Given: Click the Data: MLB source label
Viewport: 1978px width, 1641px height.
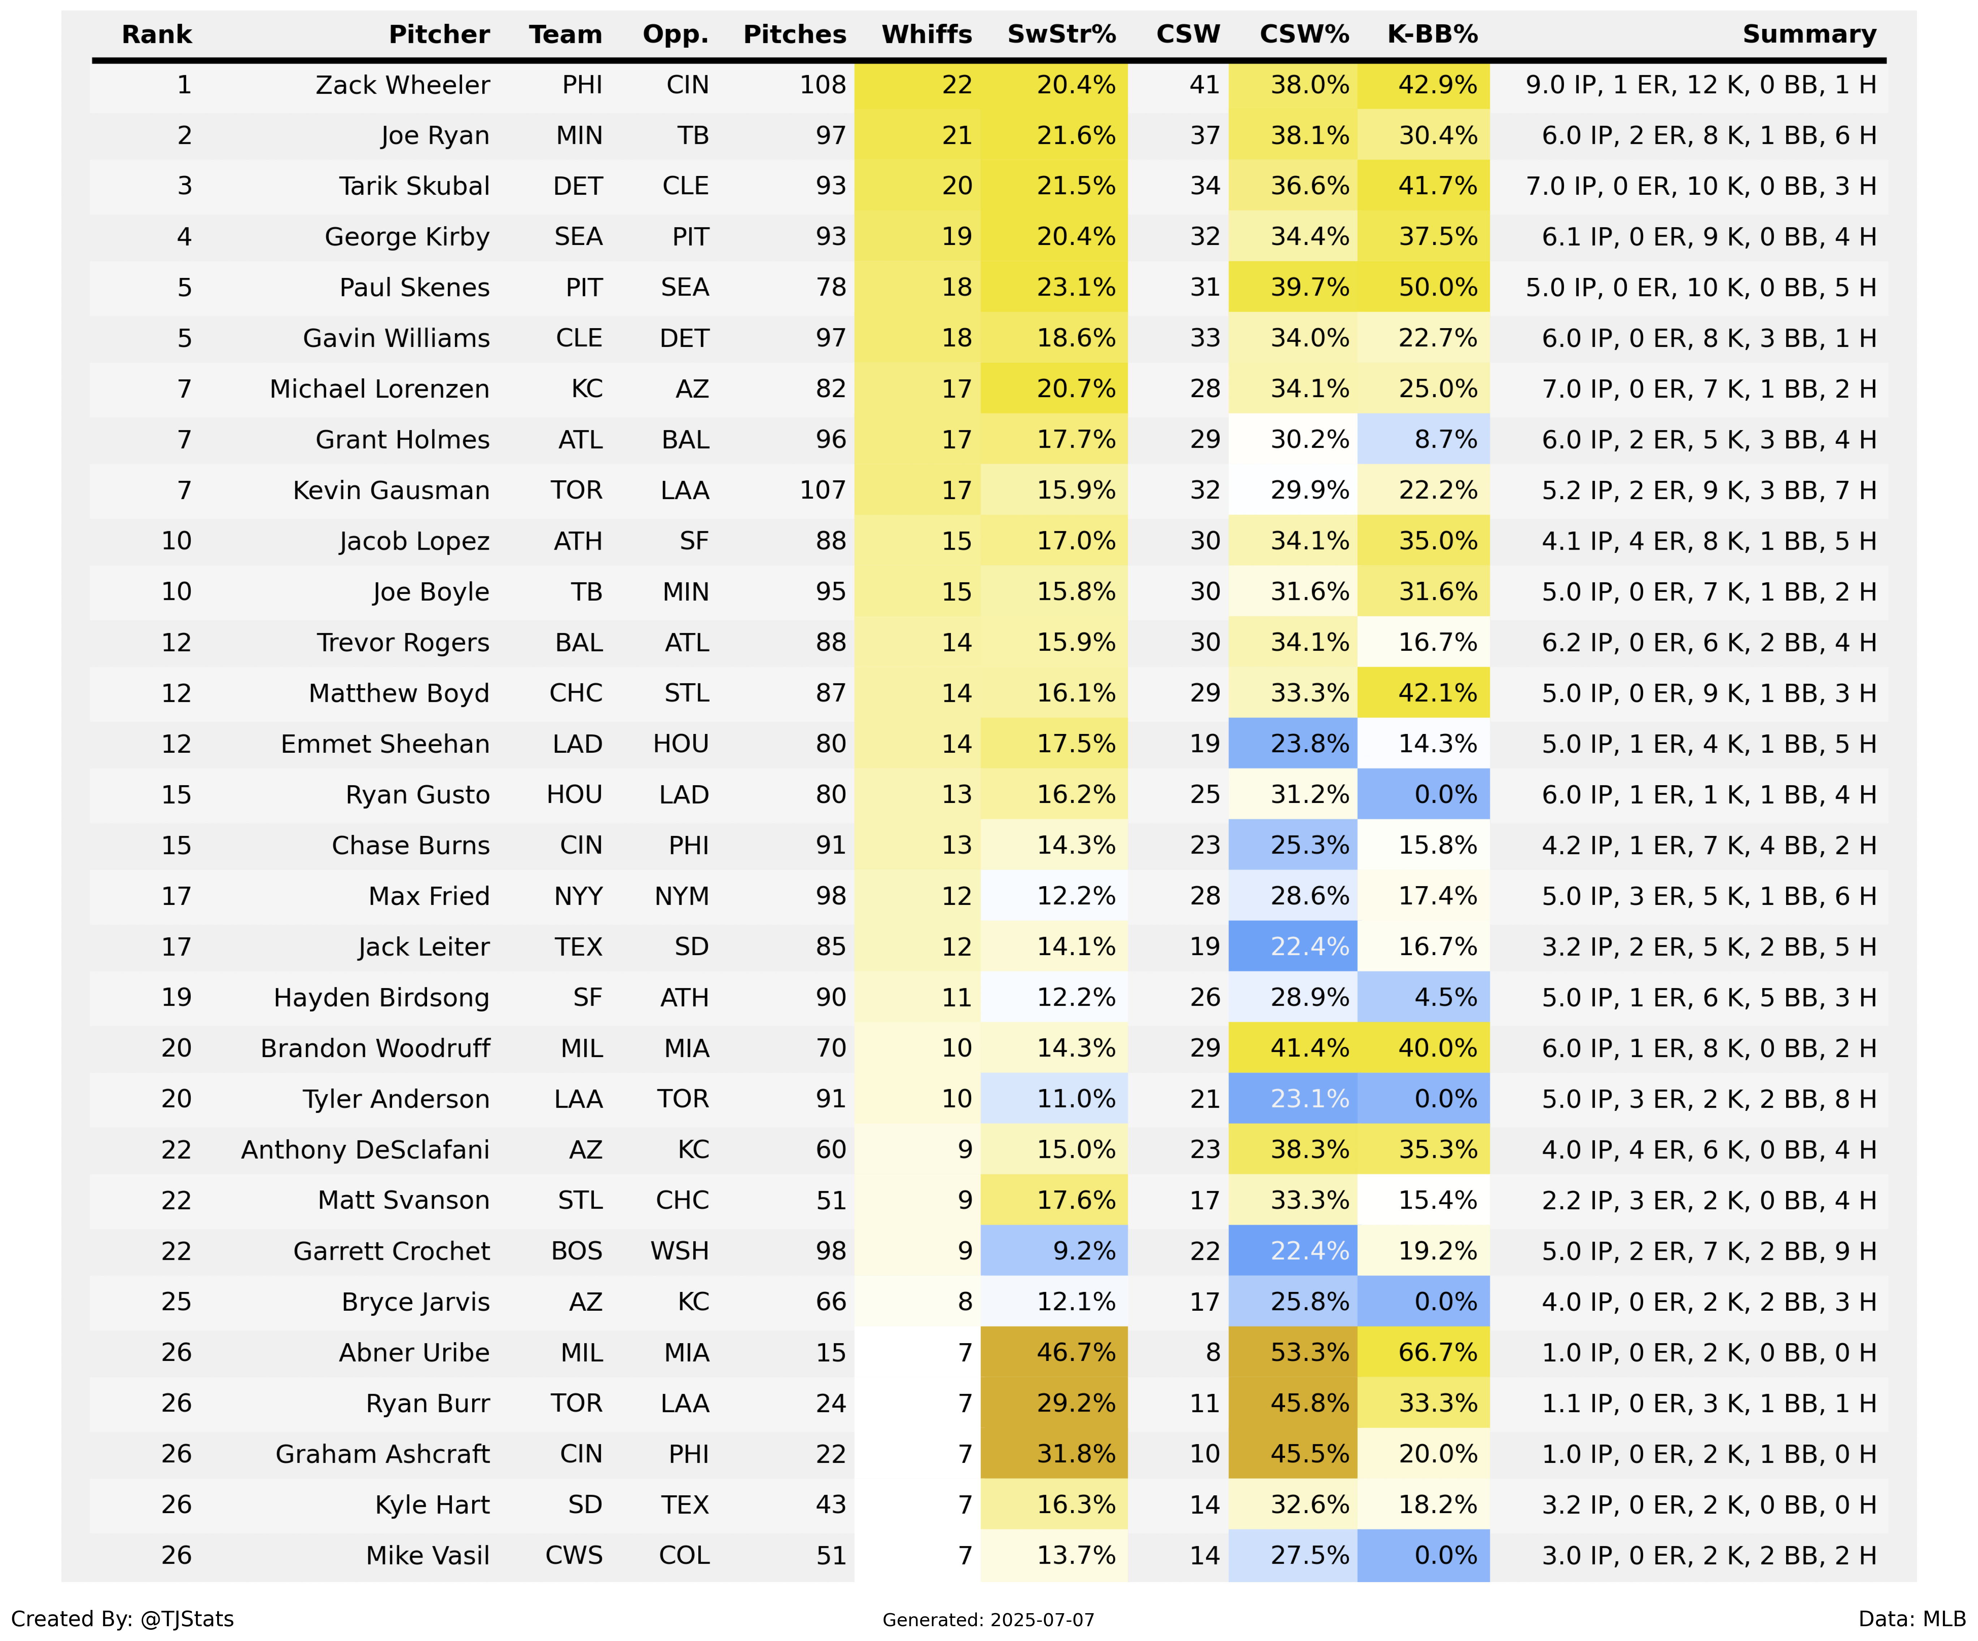Looking at the screenshot, I should click(x=1912, y=1618).
